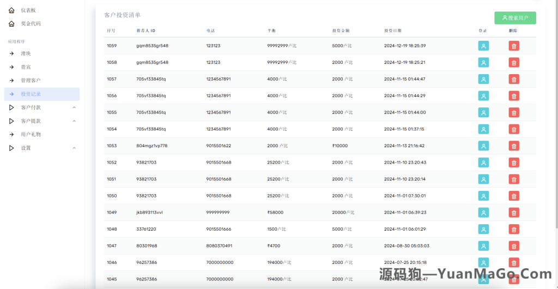Click the 电话 column header

(210, 31)
